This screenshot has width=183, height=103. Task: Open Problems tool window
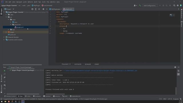(37, 96)
